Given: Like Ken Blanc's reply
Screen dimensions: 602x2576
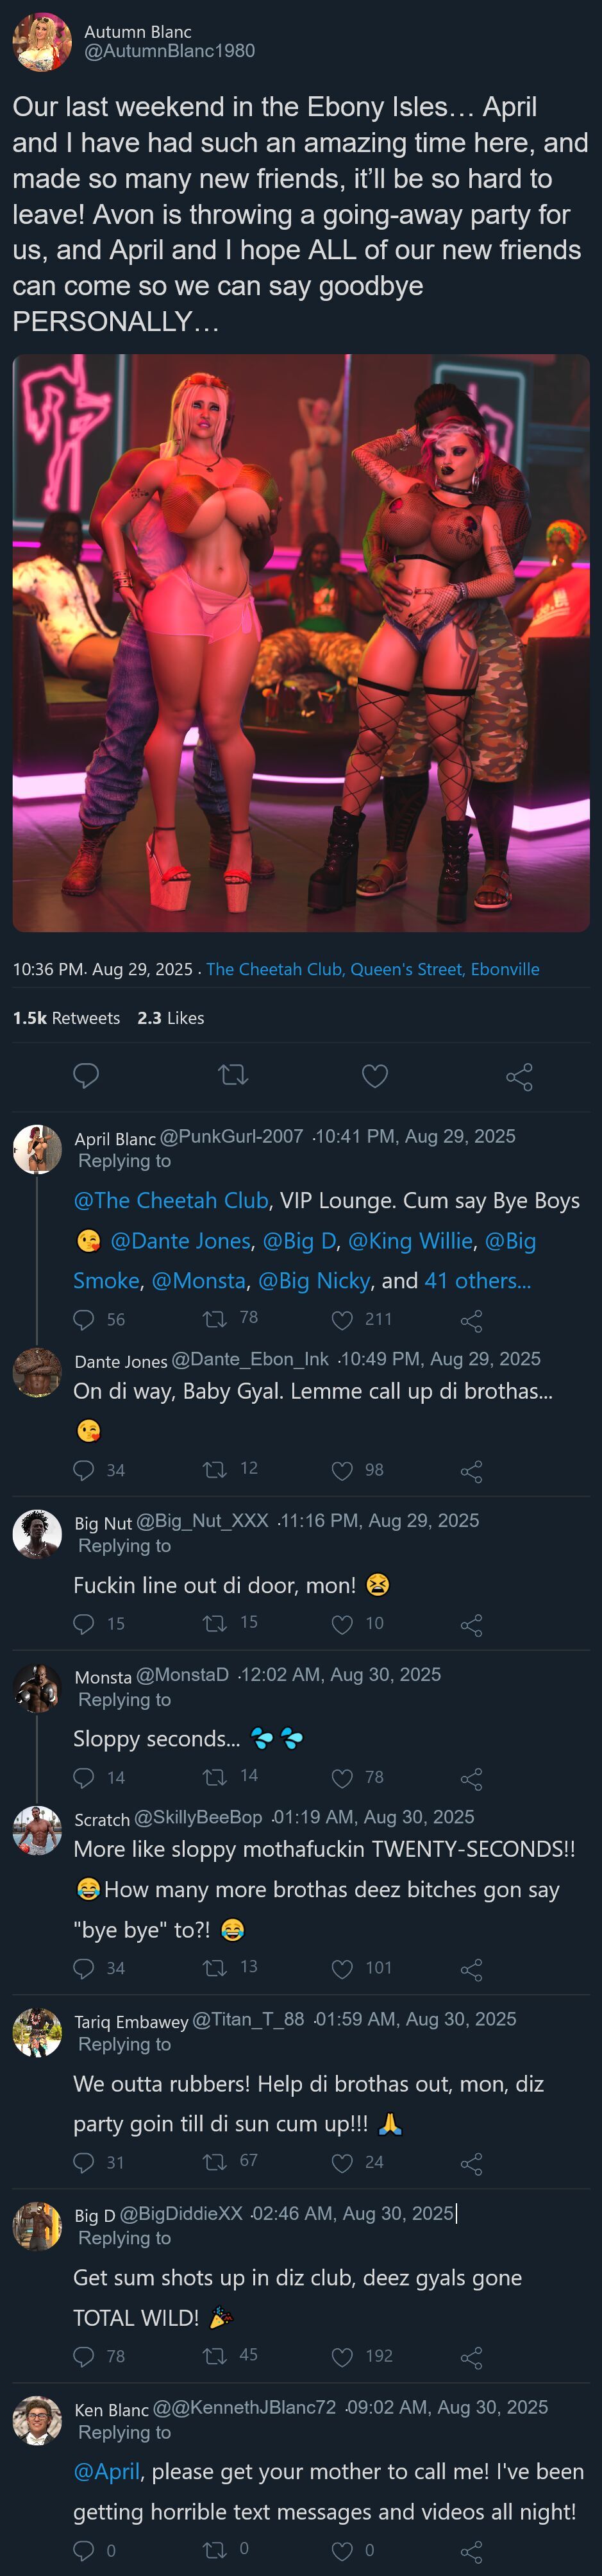Looking at the screenshot, I should coord(342,2551).
